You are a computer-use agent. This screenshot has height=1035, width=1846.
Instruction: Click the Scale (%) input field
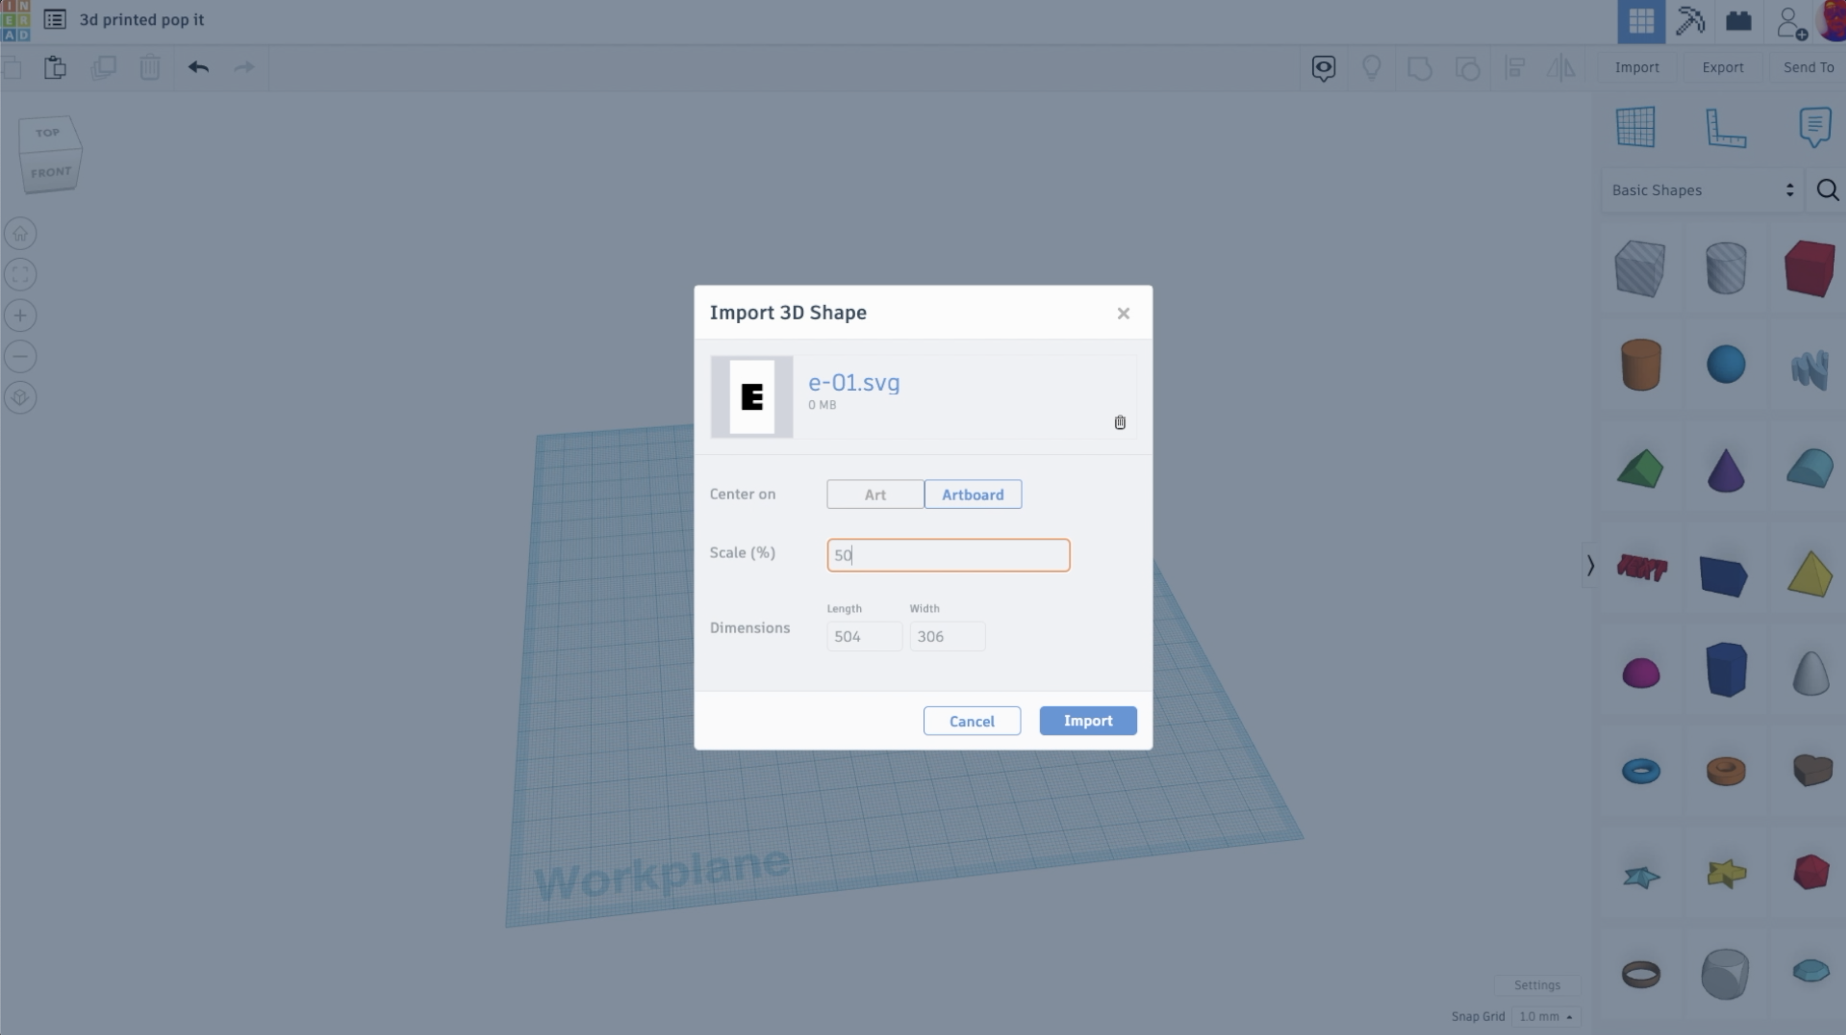[948, 555]
